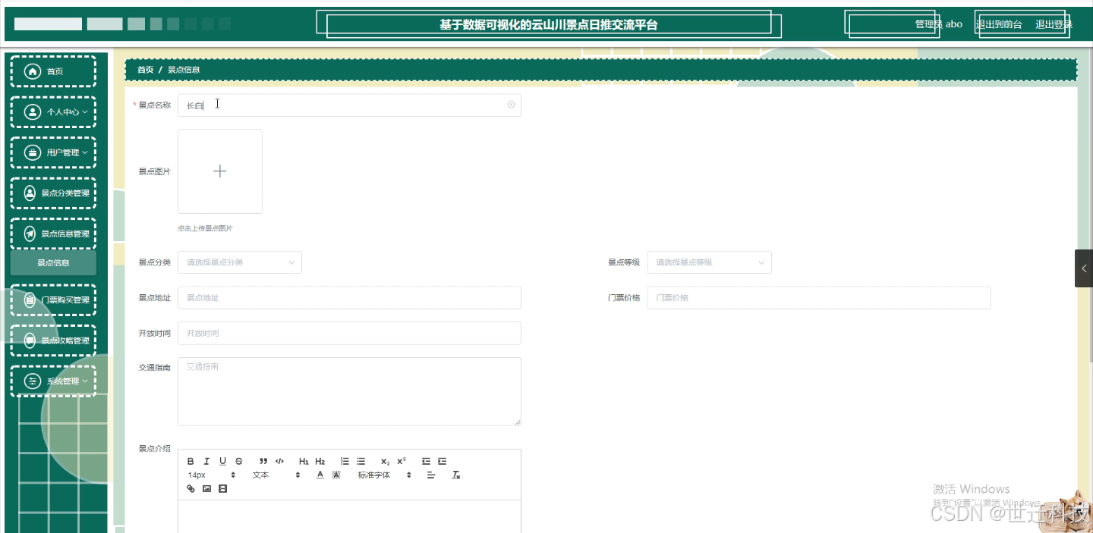This screenshot has height=533, width=1093.
Task: Open the text background color picker
Action: tap(336, 475)
